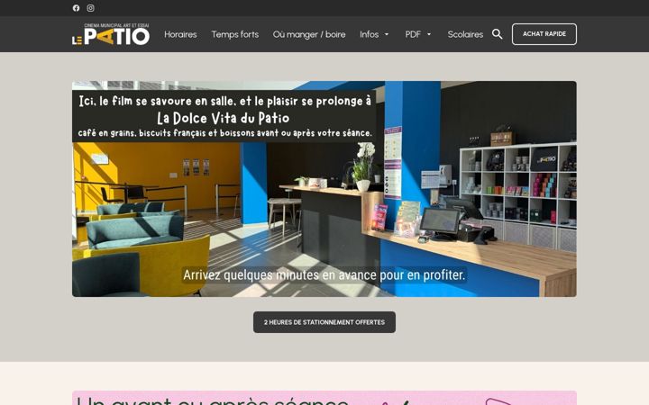Click the pink 'Un avant ou après séance' banner
The width and height of the screenshot is (649, 405).
[324, 398]
